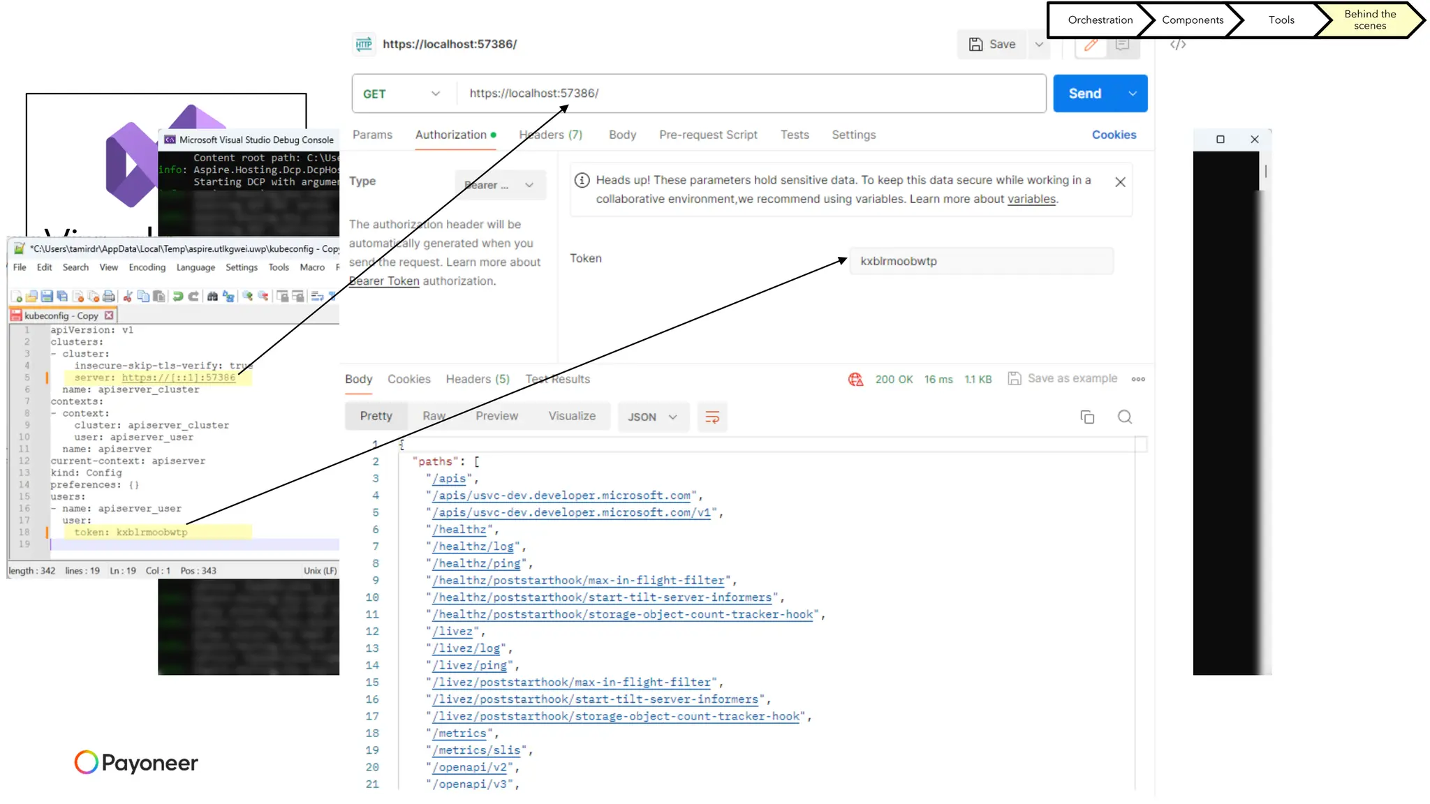Screen dimensions: 1430x804
Task: Click the Save request button
Action: click(x=992, y=45)
